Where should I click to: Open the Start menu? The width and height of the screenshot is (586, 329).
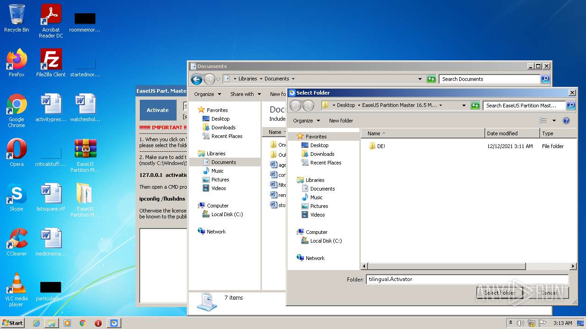[13, 323]
